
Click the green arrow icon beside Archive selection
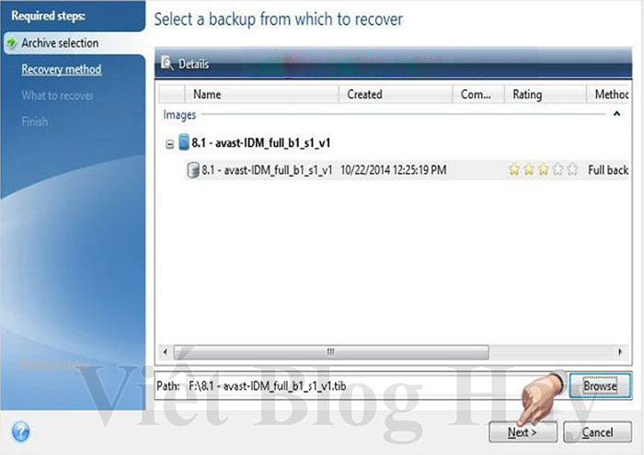(12, 42)
